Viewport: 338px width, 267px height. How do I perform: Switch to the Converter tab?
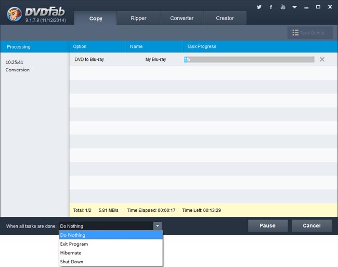coord(181,18)
